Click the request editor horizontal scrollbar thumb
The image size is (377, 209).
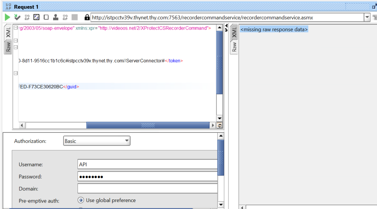[148, 125]
